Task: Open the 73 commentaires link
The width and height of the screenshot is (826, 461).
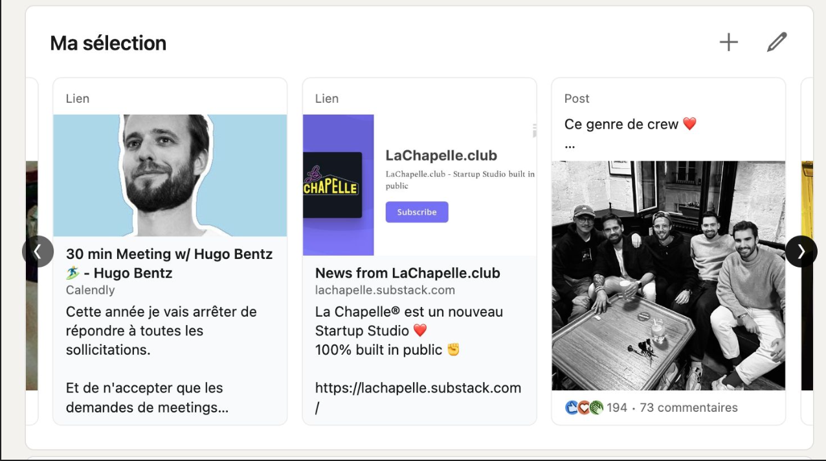Action: [x=689, y=408]
